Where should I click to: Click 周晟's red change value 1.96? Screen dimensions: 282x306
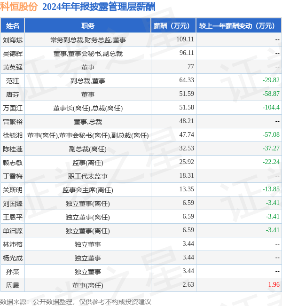274,284
